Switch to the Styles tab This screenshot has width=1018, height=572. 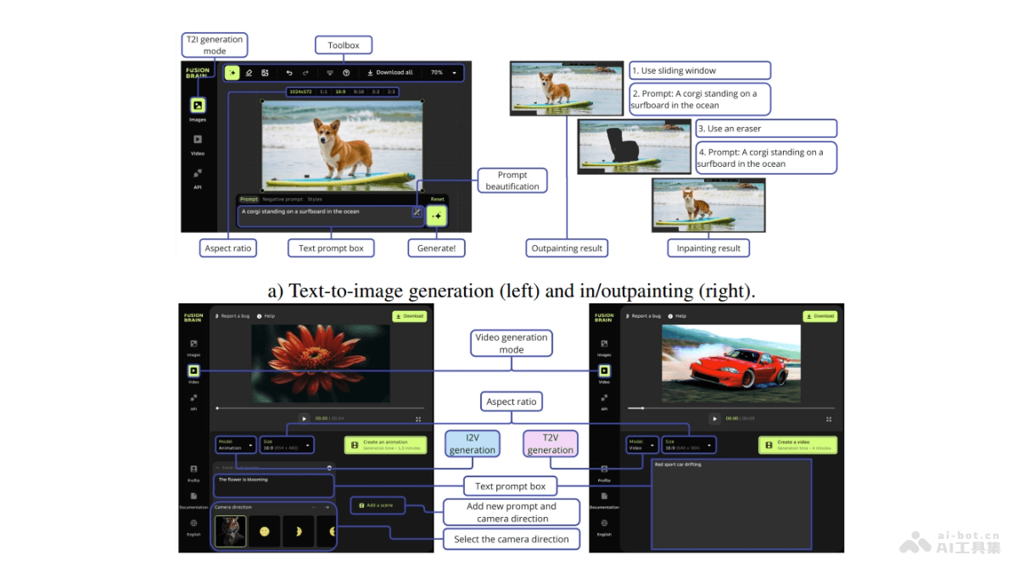[315, 199]
